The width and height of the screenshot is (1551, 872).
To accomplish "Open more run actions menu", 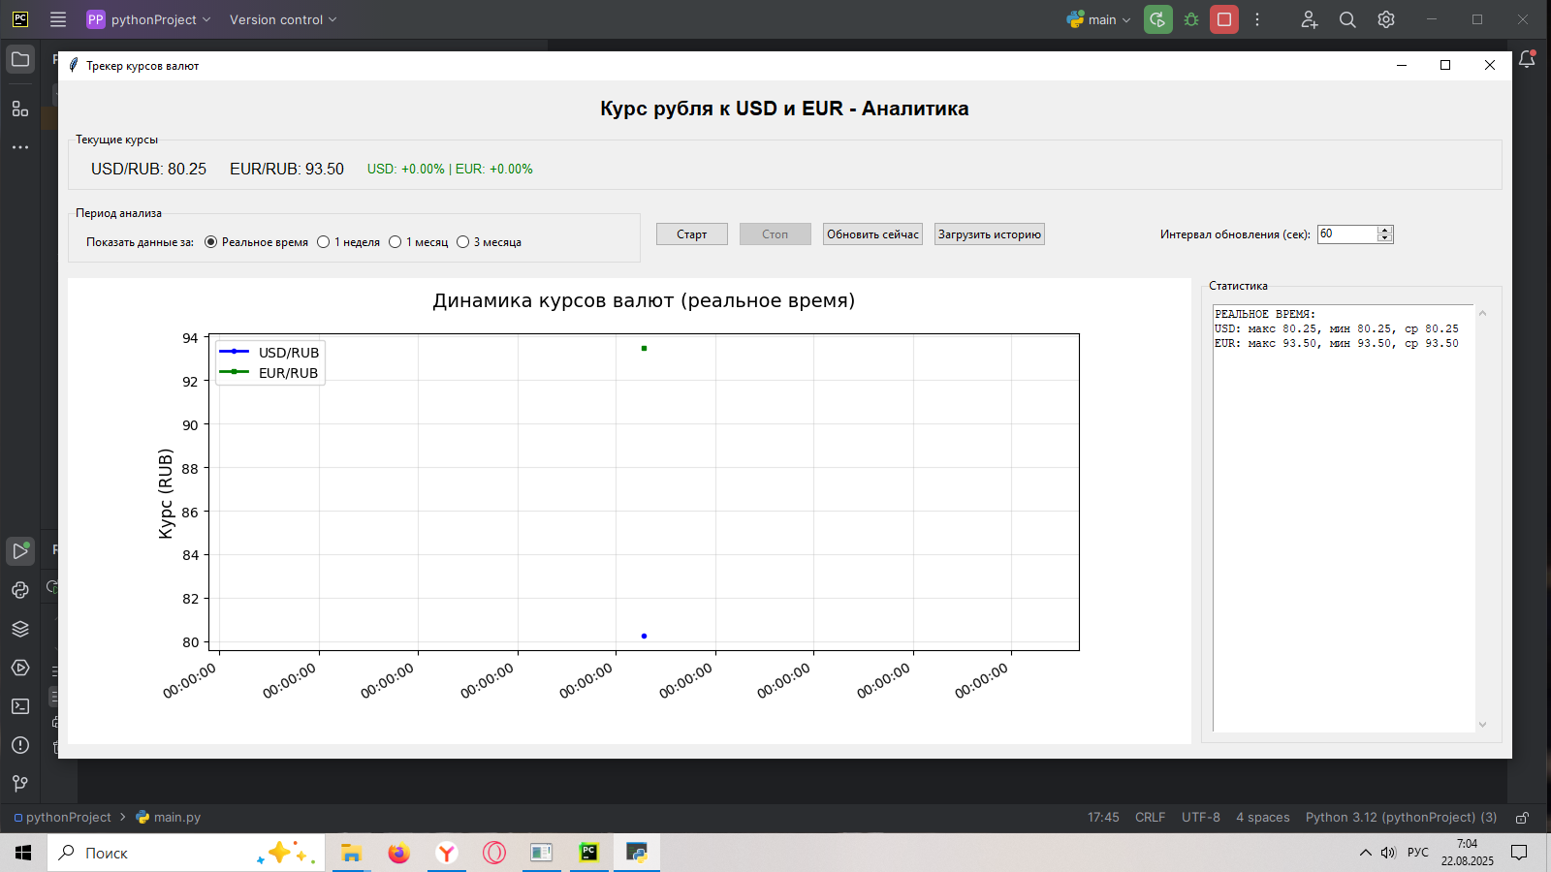I will click(x=1257, y=19).
